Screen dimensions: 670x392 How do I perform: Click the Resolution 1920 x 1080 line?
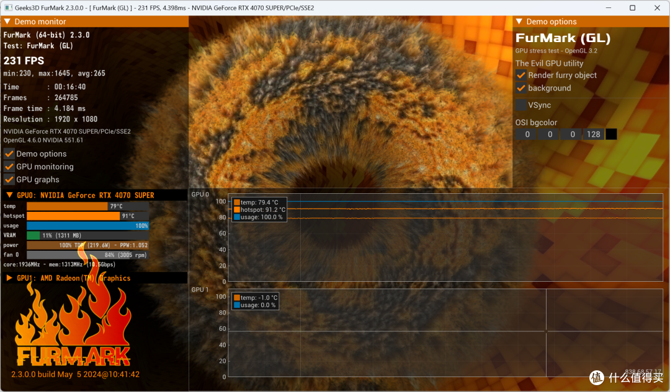(x=50, y=120)
